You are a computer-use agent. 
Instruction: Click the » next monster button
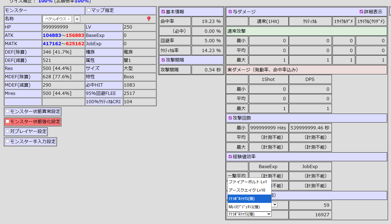pos(77,19)
